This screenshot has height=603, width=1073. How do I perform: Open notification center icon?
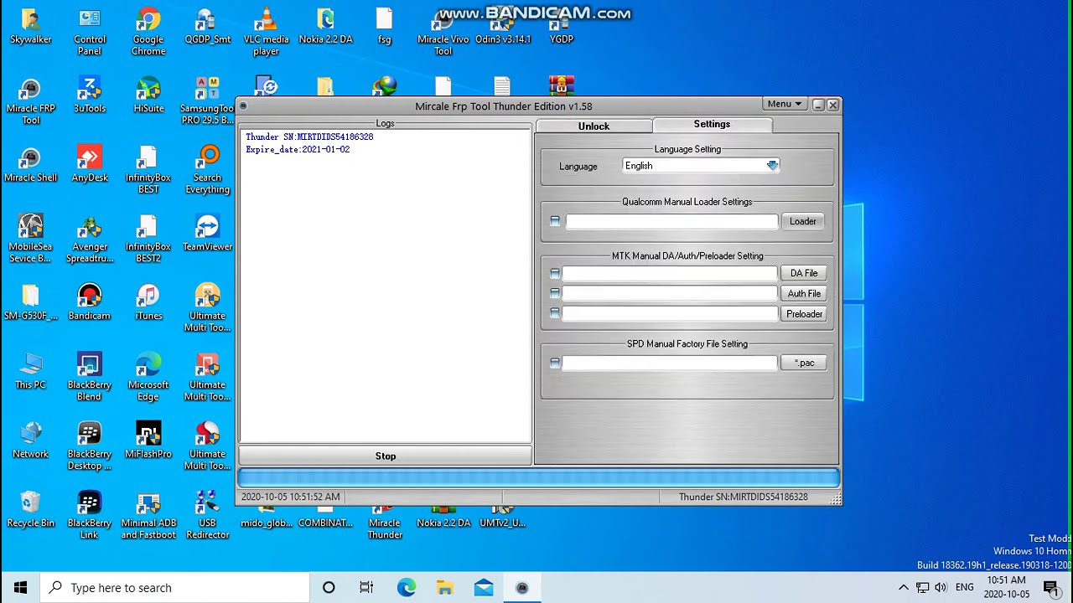coord(1050,587)
